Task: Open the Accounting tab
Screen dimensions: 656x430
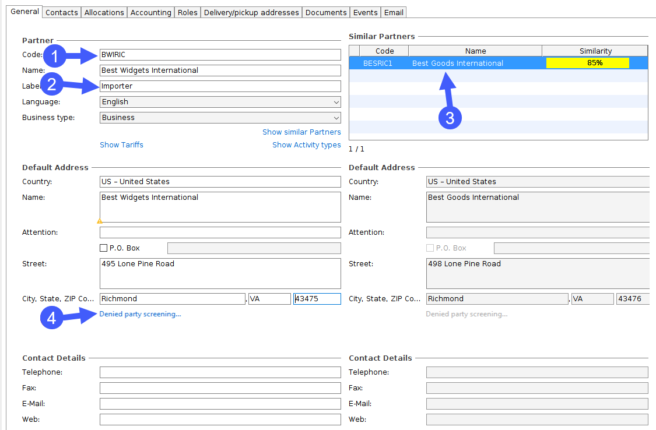Action: (x=150, y=12)
